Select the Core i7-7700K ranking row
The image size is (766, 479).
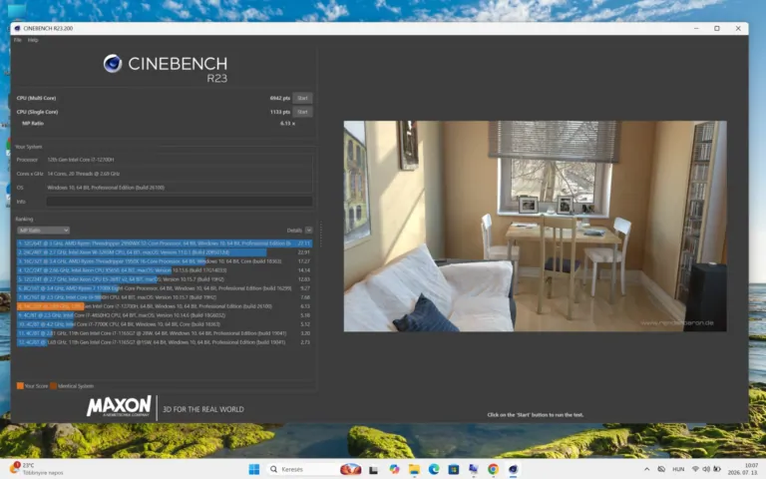(x=165, y=324)
